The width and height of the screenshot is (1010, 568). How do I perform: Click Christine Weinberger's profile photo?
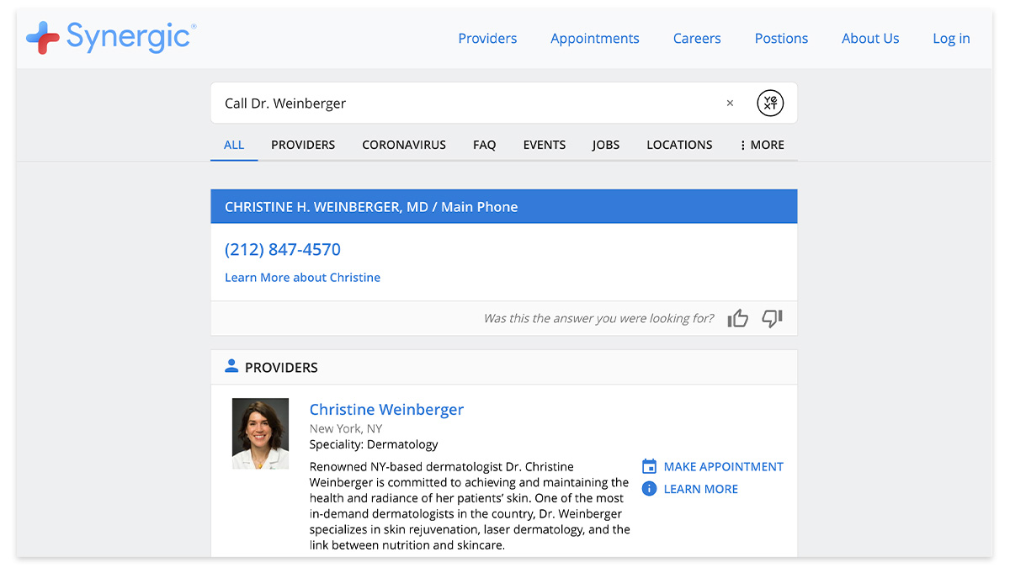260,433
